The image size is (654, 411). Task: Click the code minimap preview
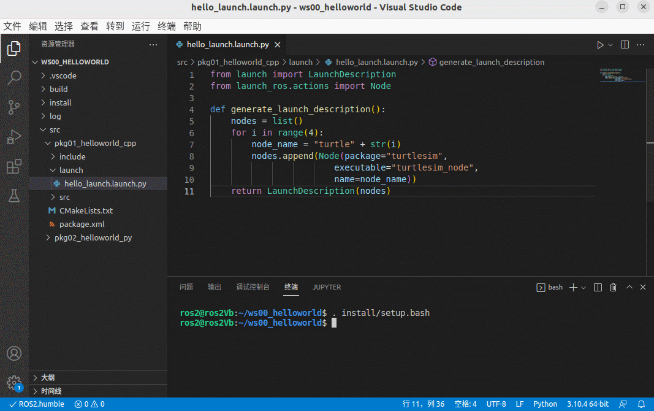[622, 75]
